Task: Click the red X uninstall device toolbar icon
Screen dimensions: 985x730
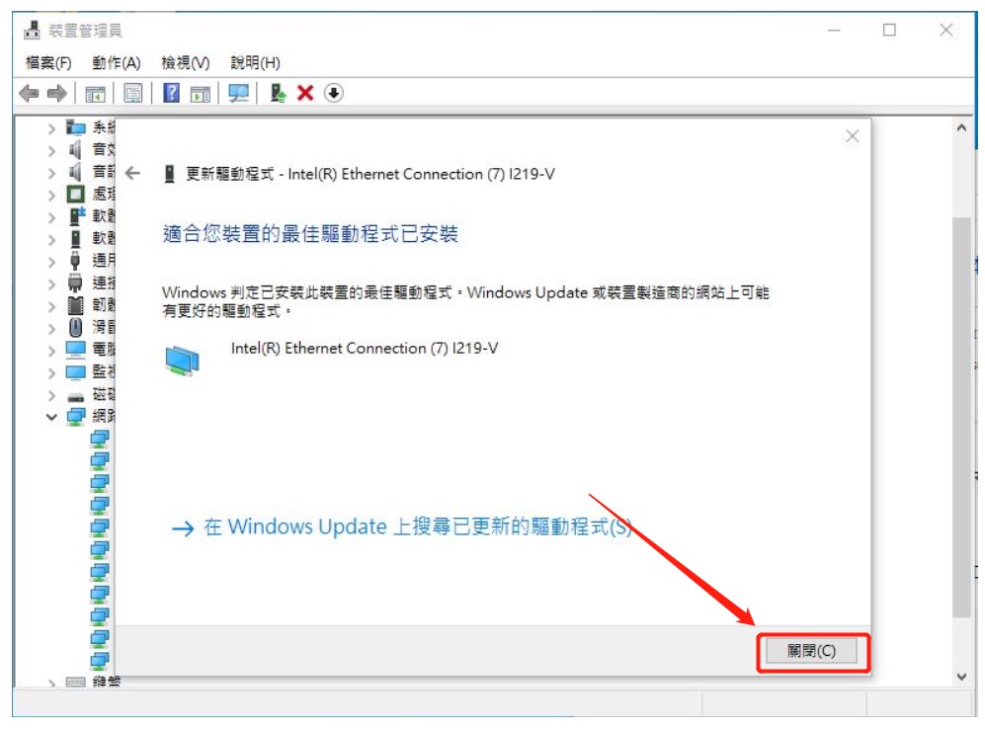Action: coord(305,93)
